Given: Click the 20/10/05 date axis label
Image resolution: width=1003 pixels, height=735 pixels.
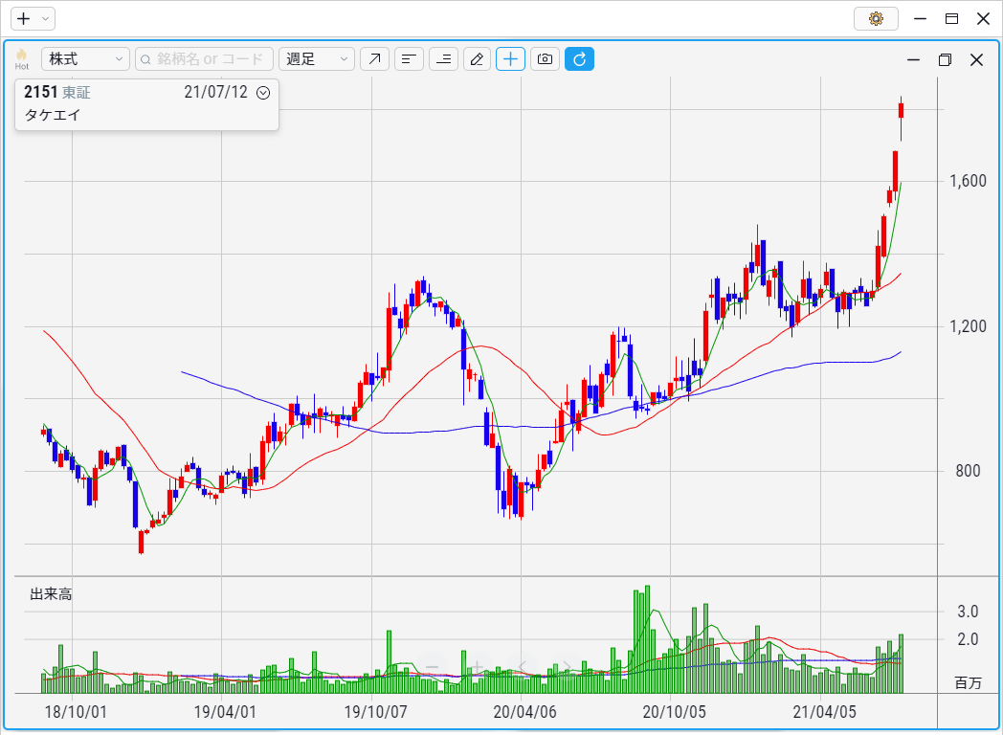Looking at the screenshot, I should (674, 712).
